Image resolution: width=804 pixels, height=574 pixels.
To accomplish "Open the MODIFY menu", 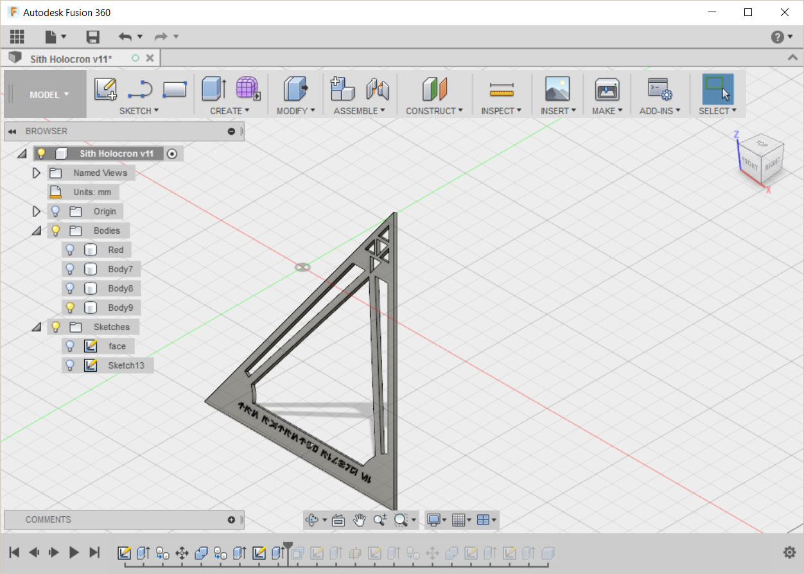I will 295,110.
